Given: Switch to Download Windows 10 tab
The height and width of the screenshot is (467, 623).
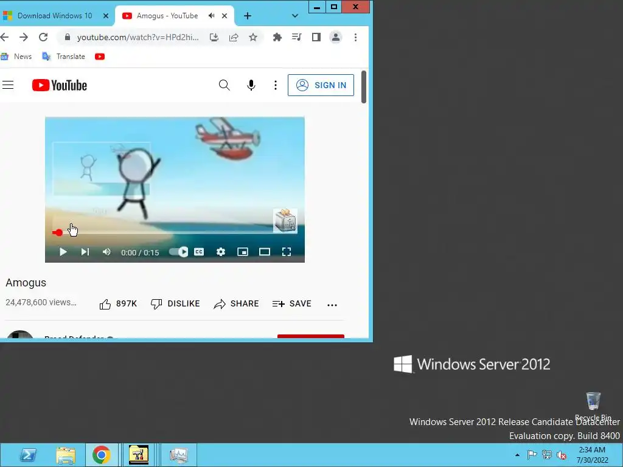Looking at the screenshot, I should pyautogui.click(x=55, y=16).
